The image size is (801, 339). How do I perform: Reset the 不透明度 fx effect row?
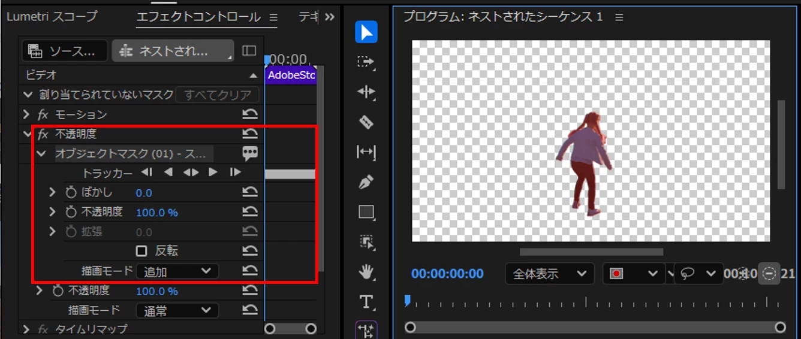coord(250,134)
